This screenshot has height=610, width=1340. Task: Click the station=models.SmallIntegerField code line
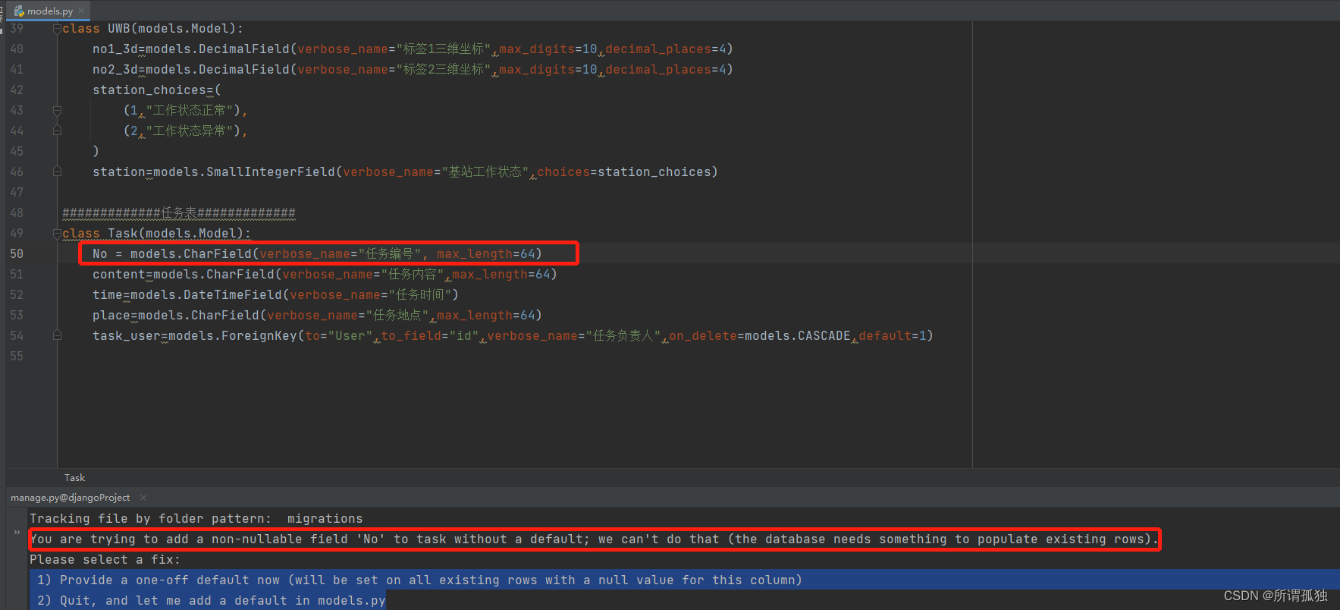click(405, 172)
